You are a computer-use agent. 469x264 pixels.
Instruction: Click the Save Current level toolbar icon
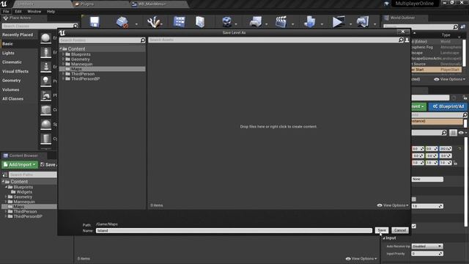[x=95, y=22]
